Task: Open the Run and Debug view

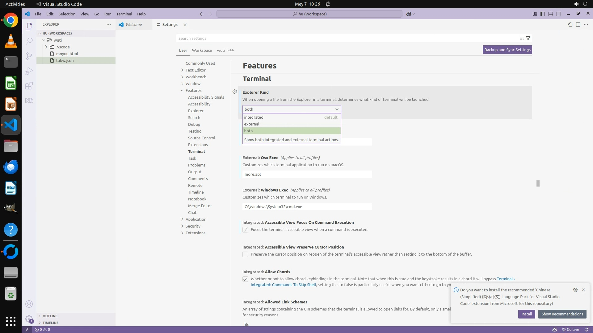Action: click(x=29, y=71)
